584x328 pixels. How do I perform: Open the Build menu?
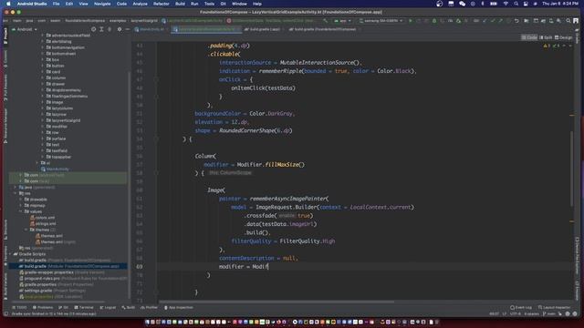[x=180, y=4]
